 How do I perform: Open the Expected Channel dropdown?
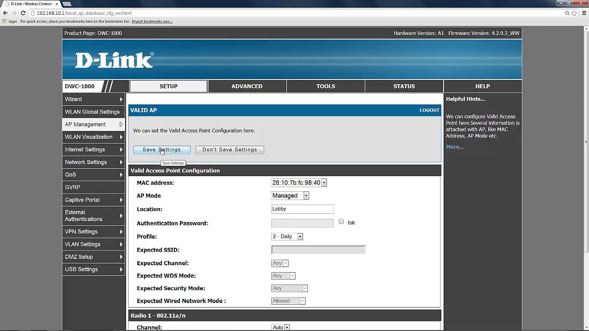(x=280, y=263)
